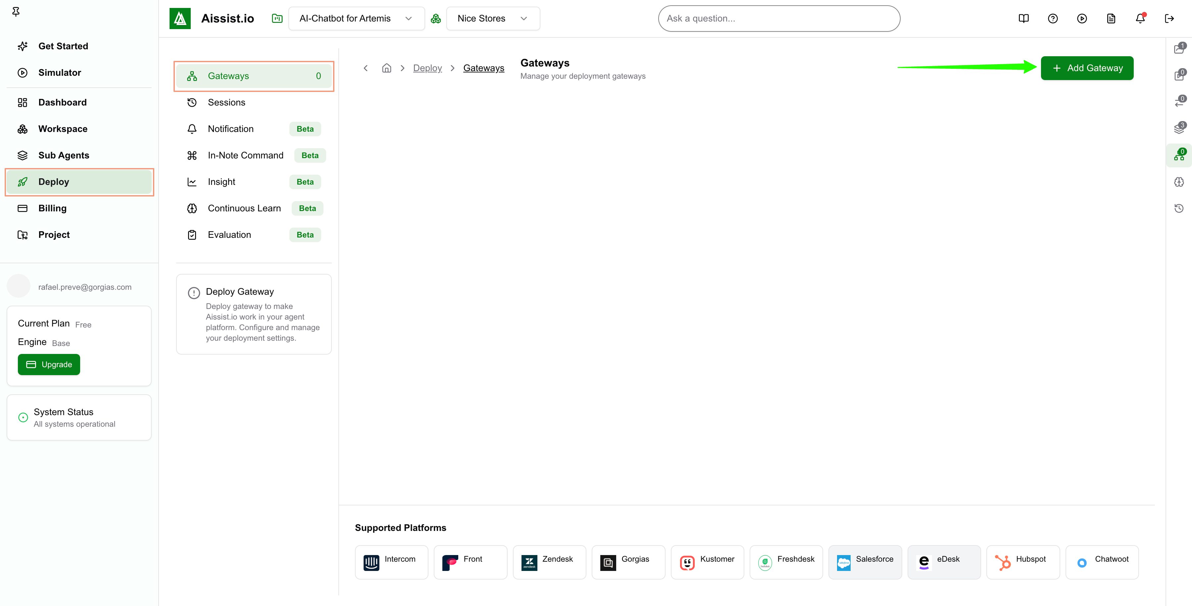
Task: Click right rail transfer arrows icon
Action: (1179, 101)
